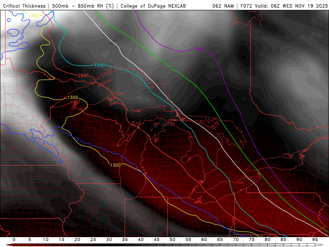Click the "45" tick label on the color scale
329x247 pixels.
[157, 240]
